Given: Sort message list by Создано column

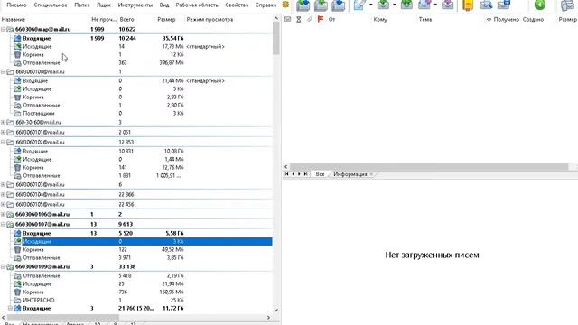Looking at the screenshot, I should click(x=533, y=19).
